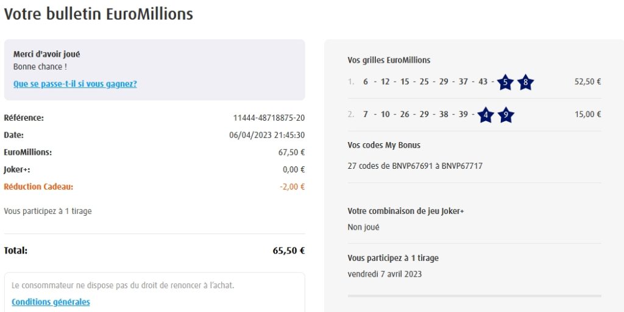Click the My Bonus codes text
624x312 pixels.
(x=414, y=166)
